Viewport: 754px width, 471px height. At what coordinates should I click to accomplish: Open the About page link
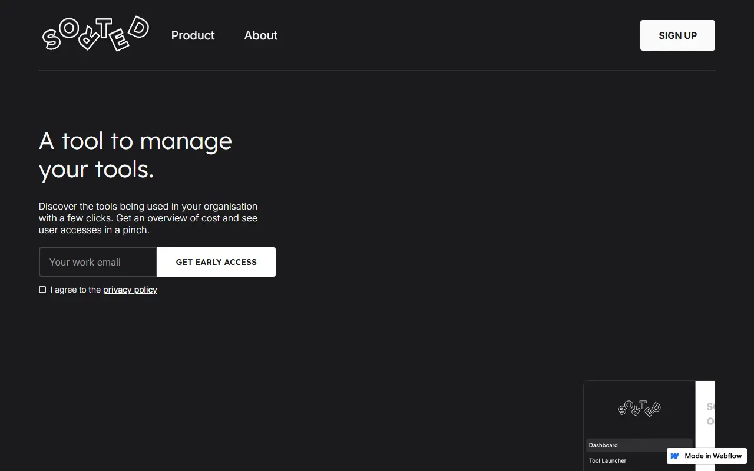point(260,35)
